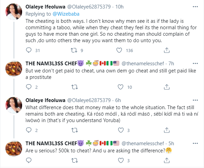Screen dimensions: 204x168
Task: Reply to the tweet with 31 replies
Action: tap(29, 50)
